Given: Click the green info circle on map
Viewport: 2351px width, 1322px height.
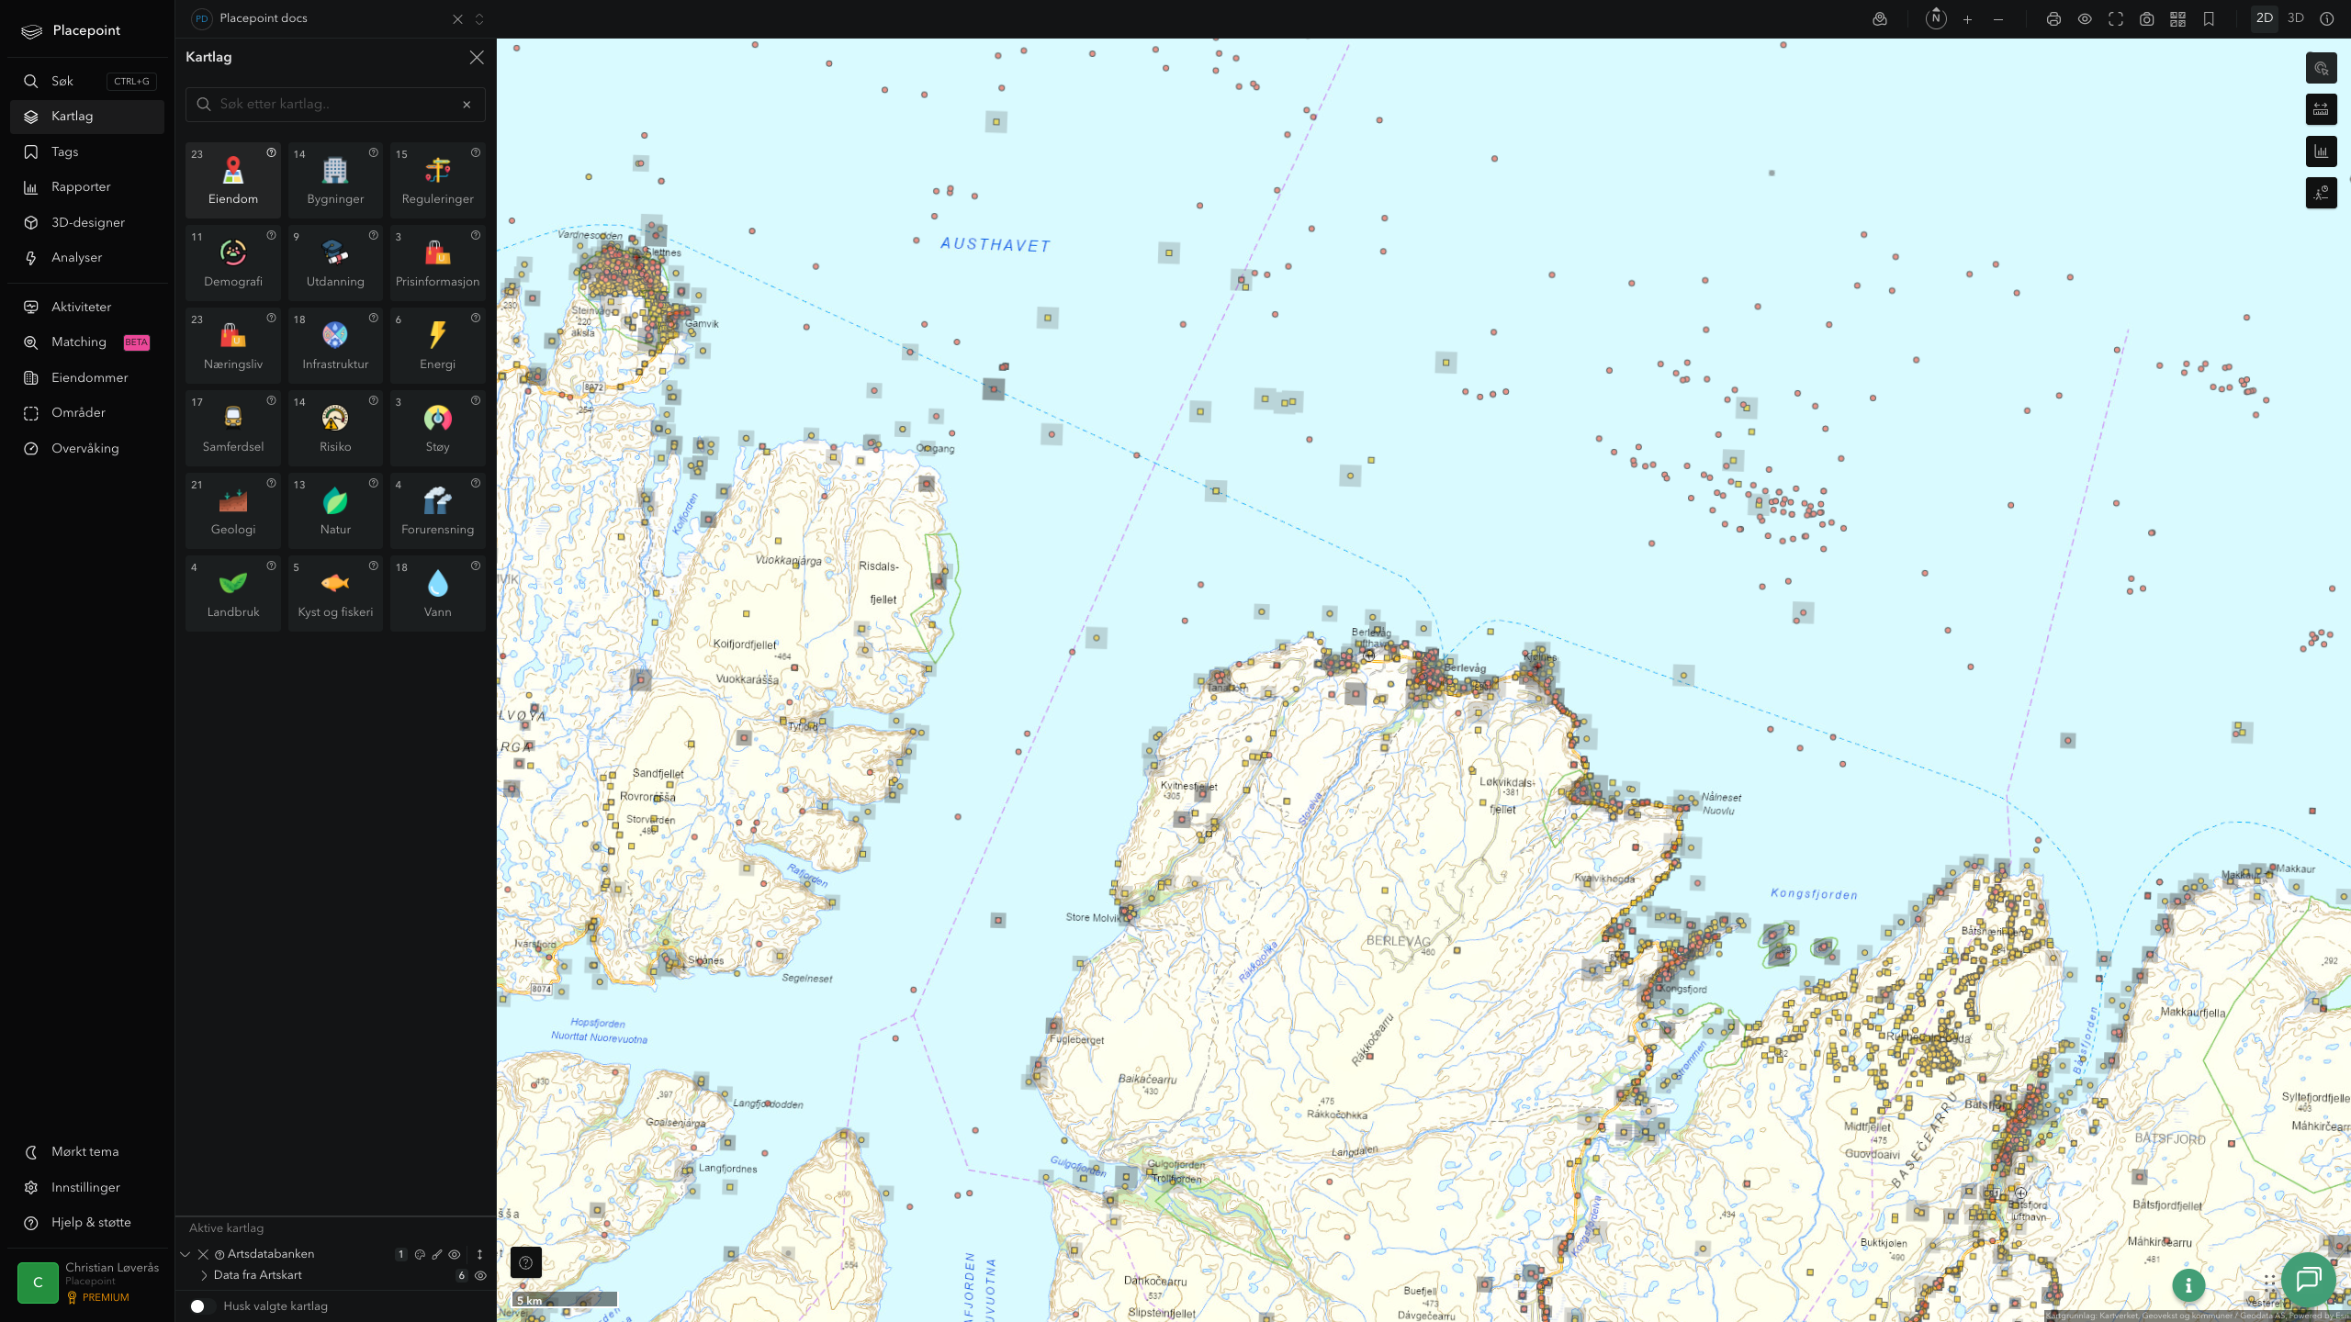Looking at the screenshot, I should [x=2188, y=1285].
